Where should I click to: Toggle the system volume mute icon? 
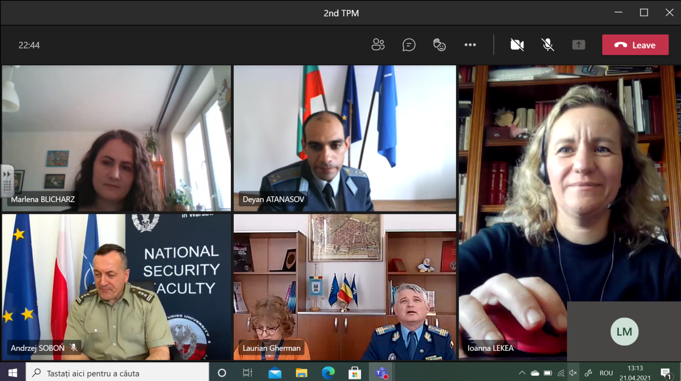coord(573,373)
